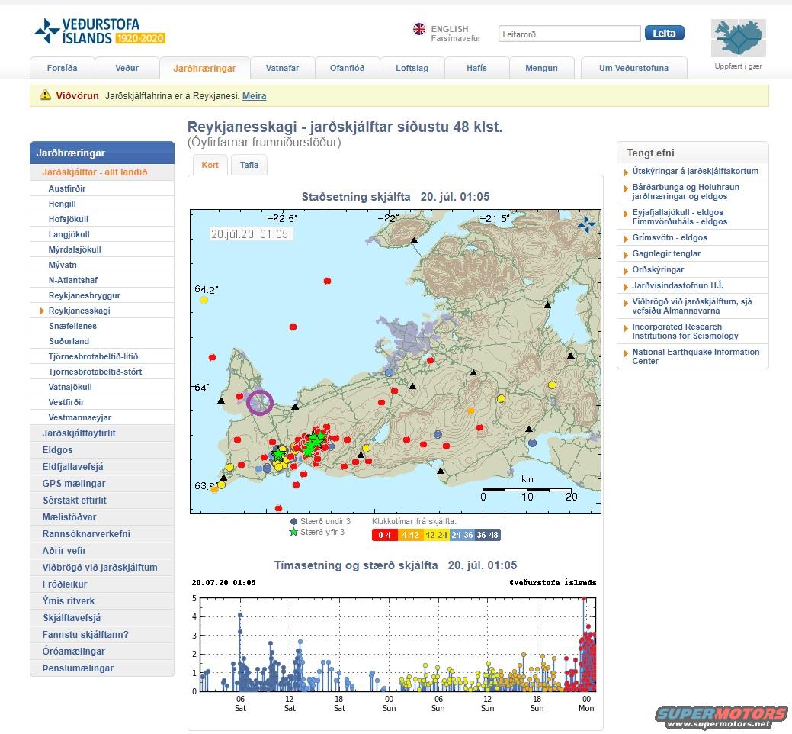Click the yellow warning triangle icon
Viewport: 792px width, 734px height.
coord(44,96)
